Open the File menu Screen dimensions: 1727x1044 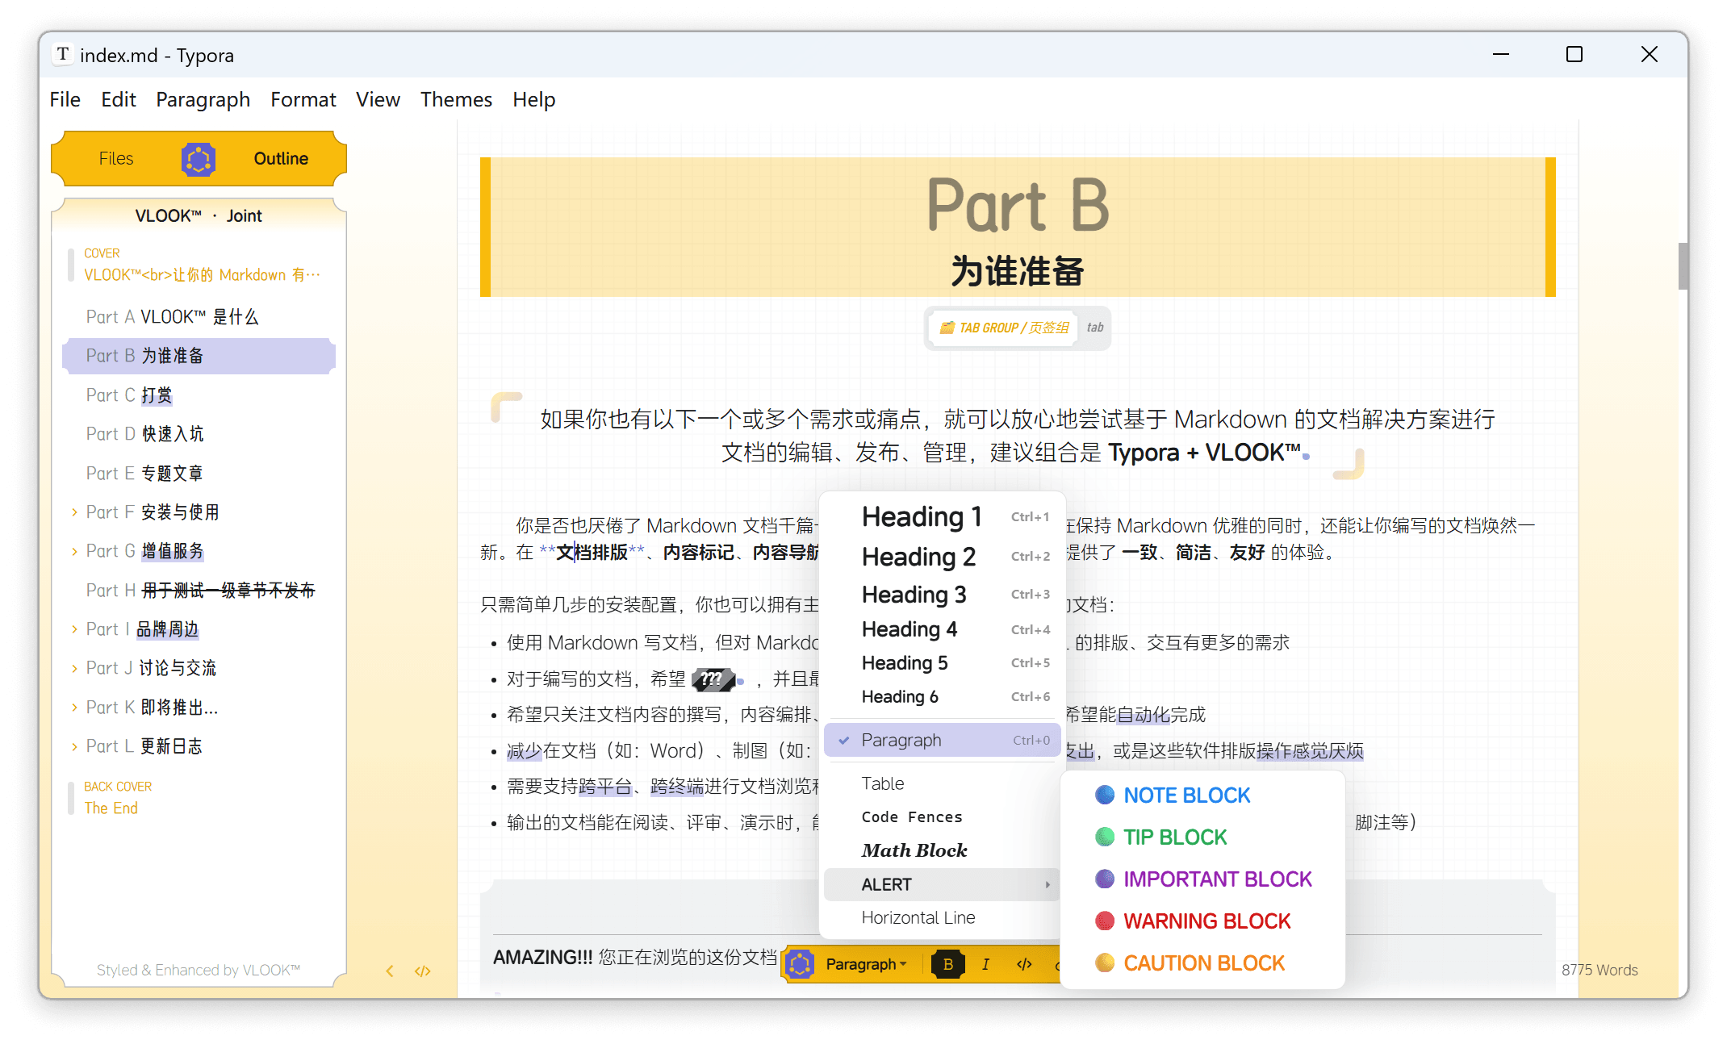pos(65,99)
